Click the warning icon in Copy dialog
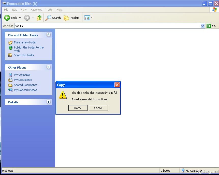Viewport: 219px width, 175px height. tap(63, 95)
